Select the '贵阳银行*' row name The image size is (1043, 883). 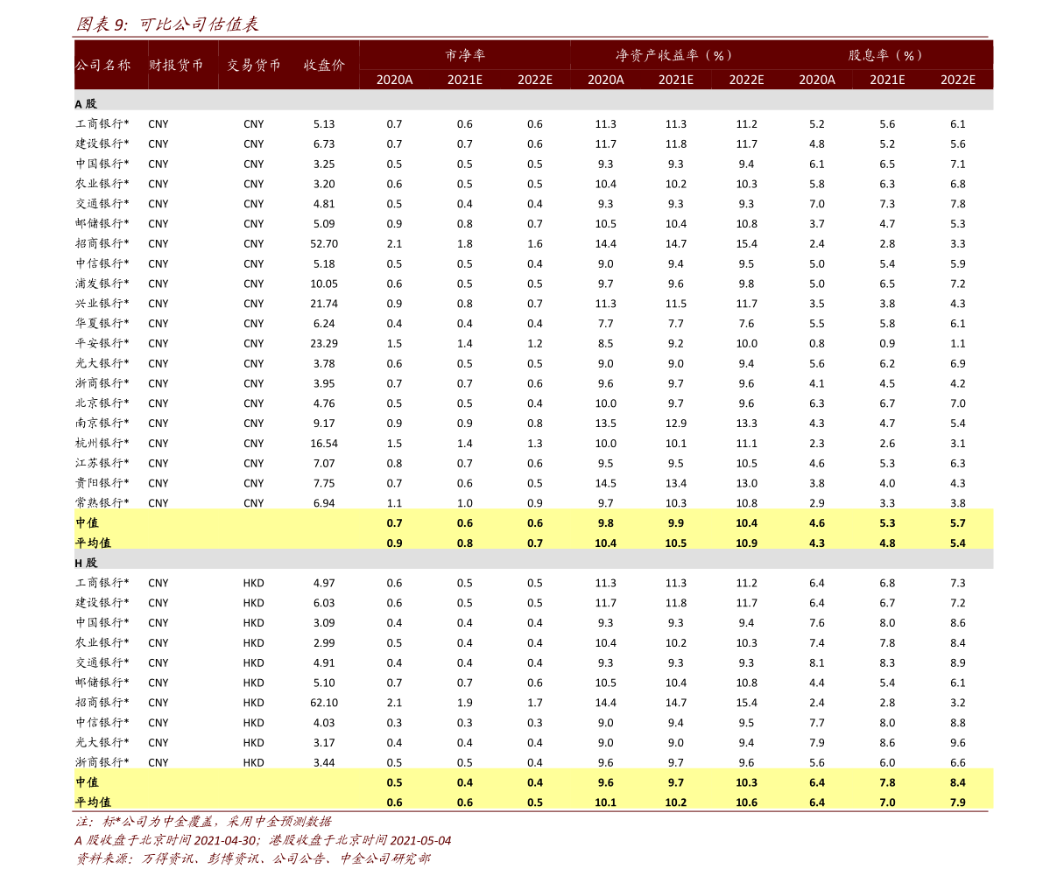pos(102,483)
